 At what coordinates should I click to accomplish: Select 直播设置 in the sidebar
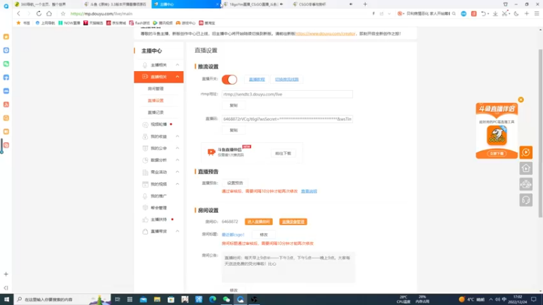click(155, 100)
